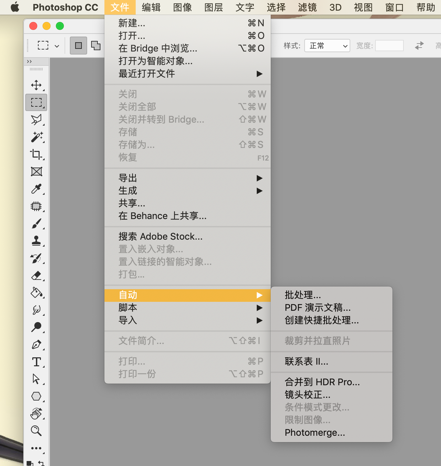Open the 编辑 menu
This screenshot has width=441, height=466.
pos(151,7)
